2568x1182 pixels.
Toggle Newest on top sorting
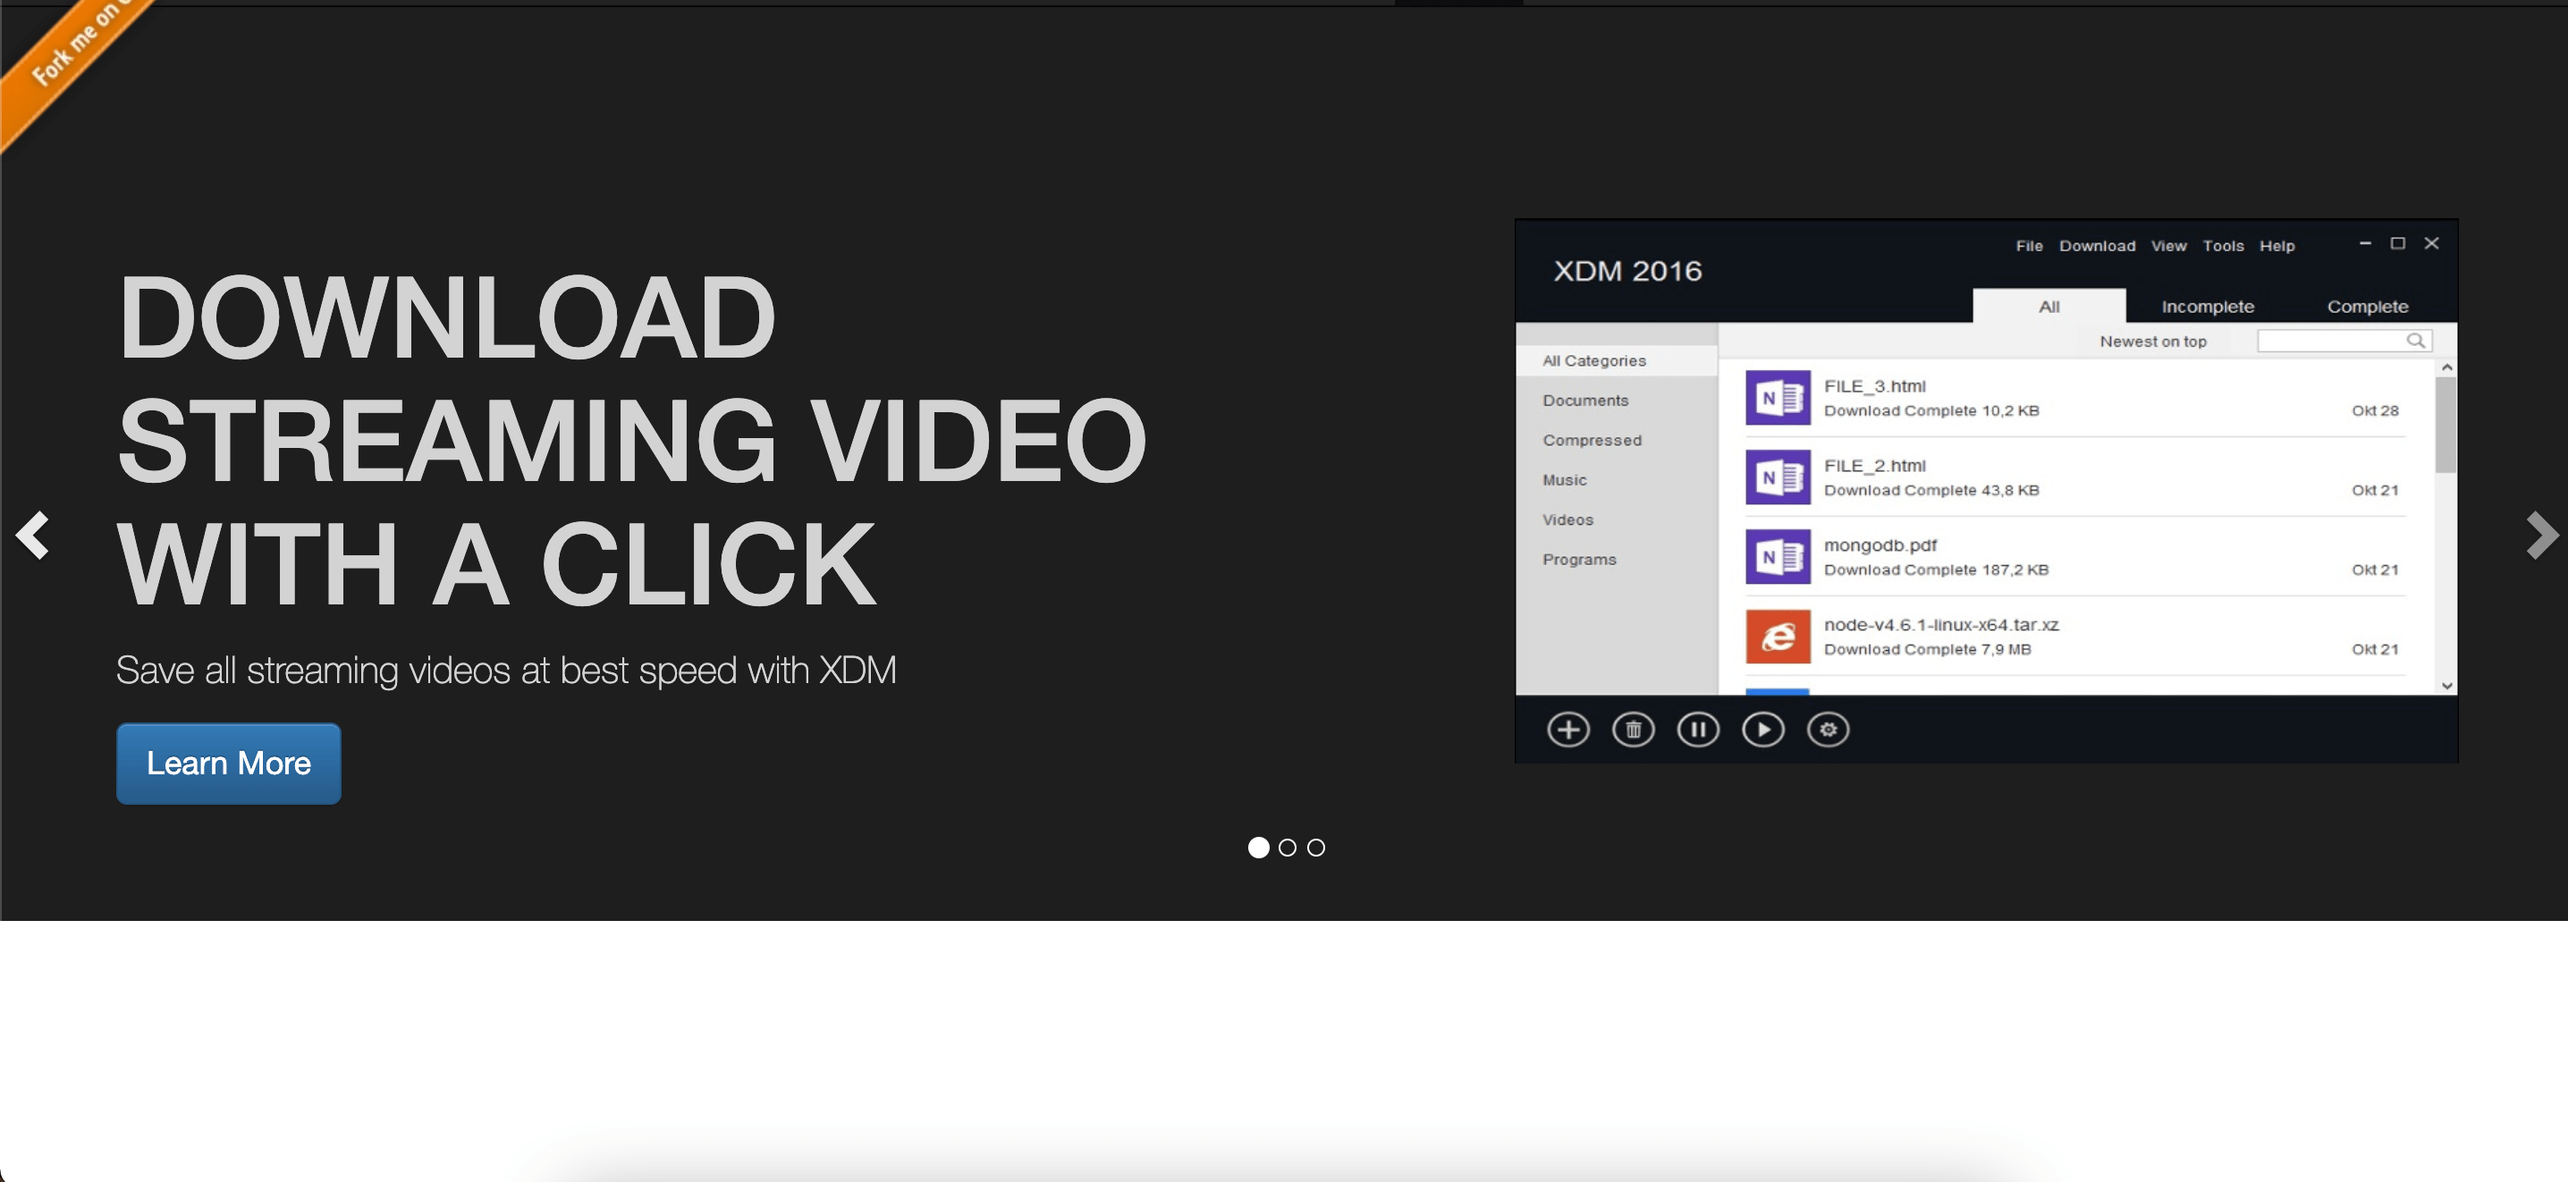pyautogui.click(x=2149, y=341)
